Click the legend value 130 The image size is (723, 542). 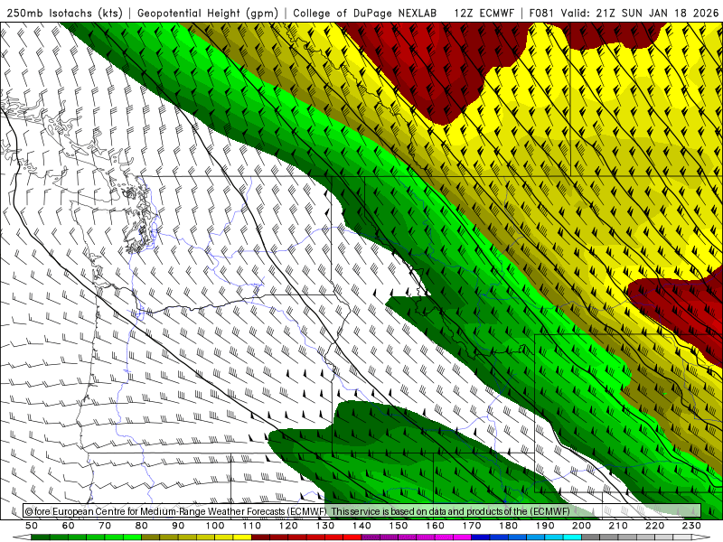[324, 526]
